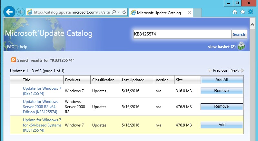Click the right arrow beside Next
Viewport: 258px width, 141px height.
tap(242, 71)
